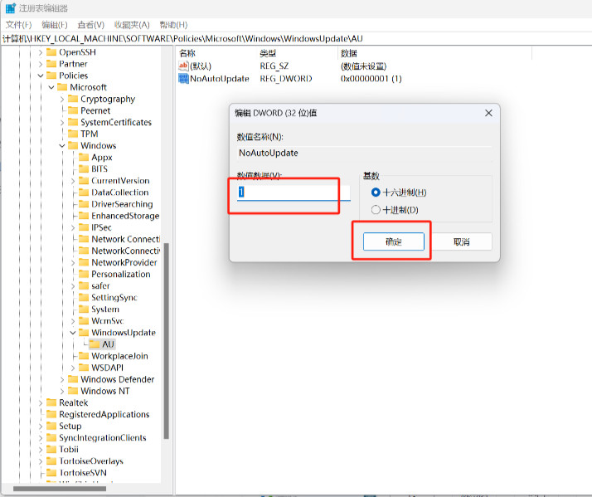Click the Windows Defender folder icon
This screenshot has height=497, width=592.
tap(73, 380)
